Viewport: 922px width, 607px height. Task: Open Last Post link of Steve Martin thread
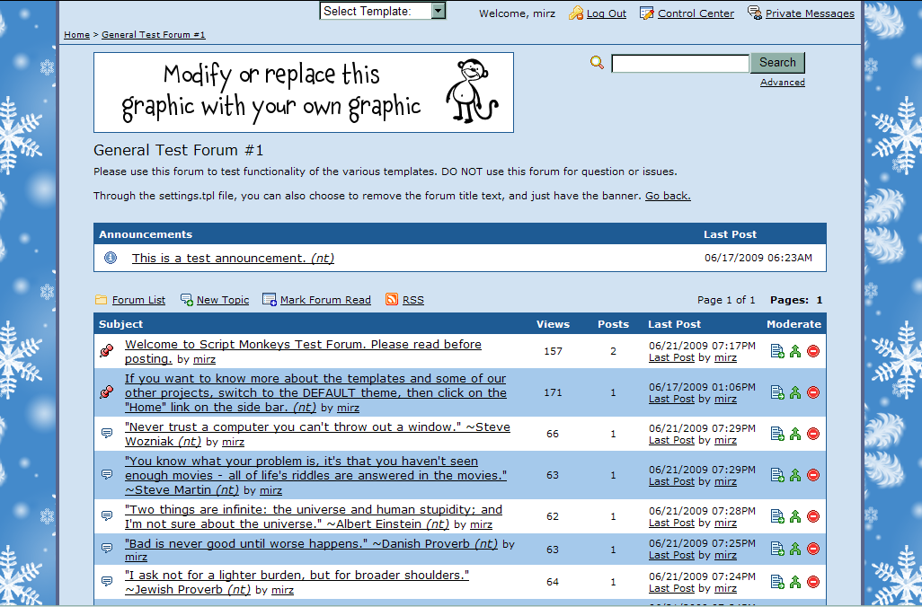[671, 481]
